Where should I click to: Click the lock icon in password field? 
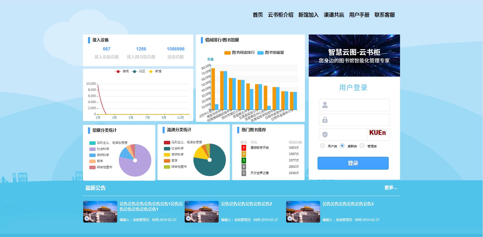[x=325, y=120]
